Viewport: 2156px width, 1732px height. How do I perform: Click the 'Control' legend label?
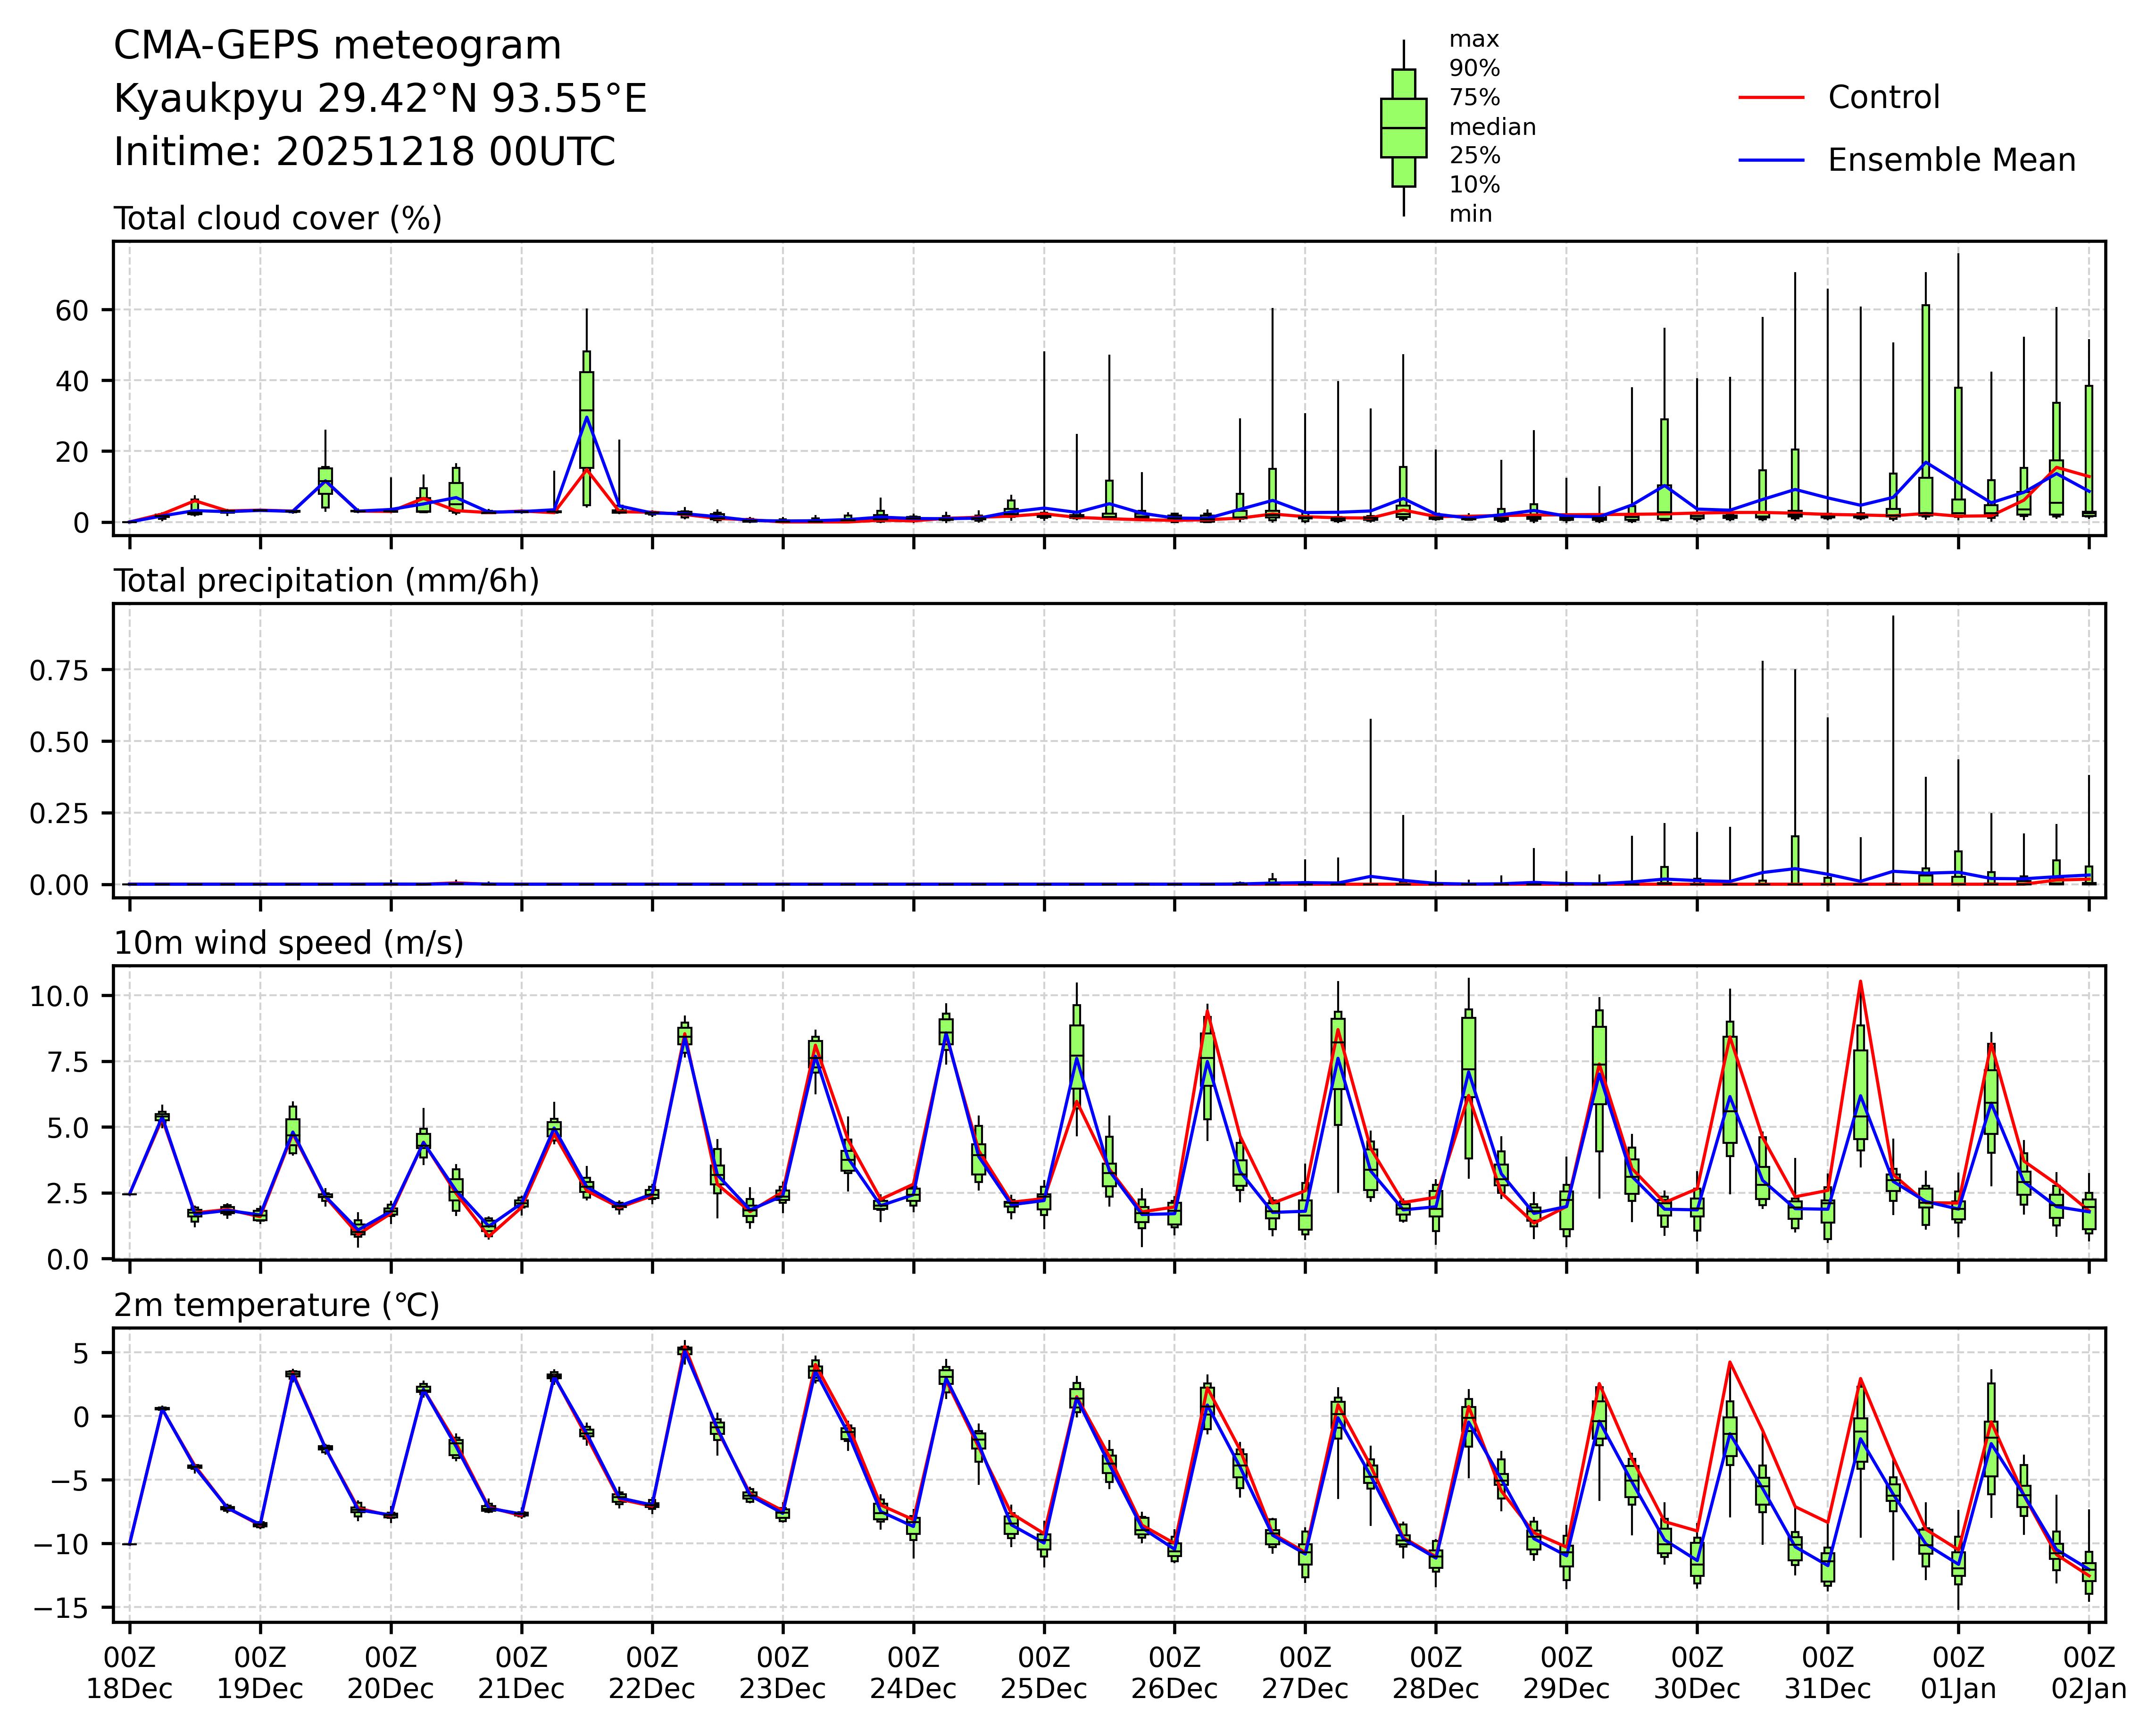1883,98
